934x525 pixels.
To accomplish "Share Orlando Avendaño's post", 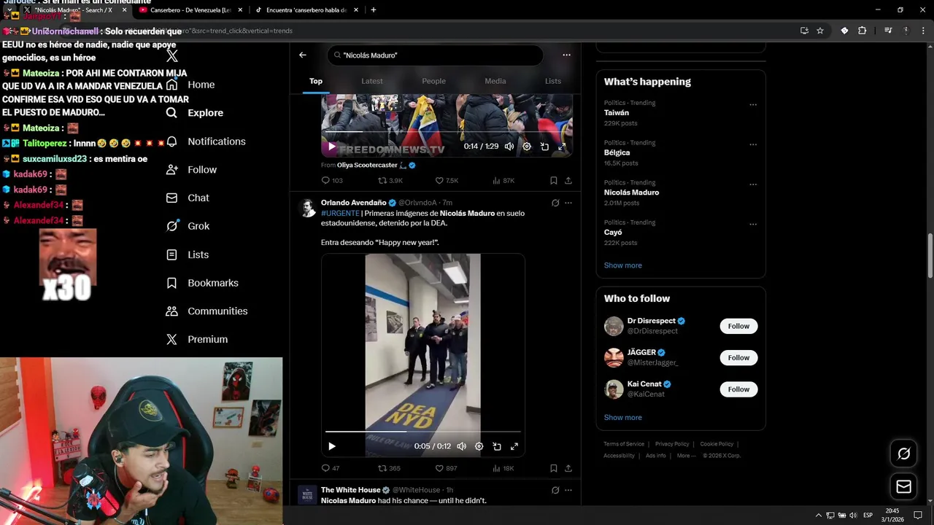I will [x=568, y=468].
